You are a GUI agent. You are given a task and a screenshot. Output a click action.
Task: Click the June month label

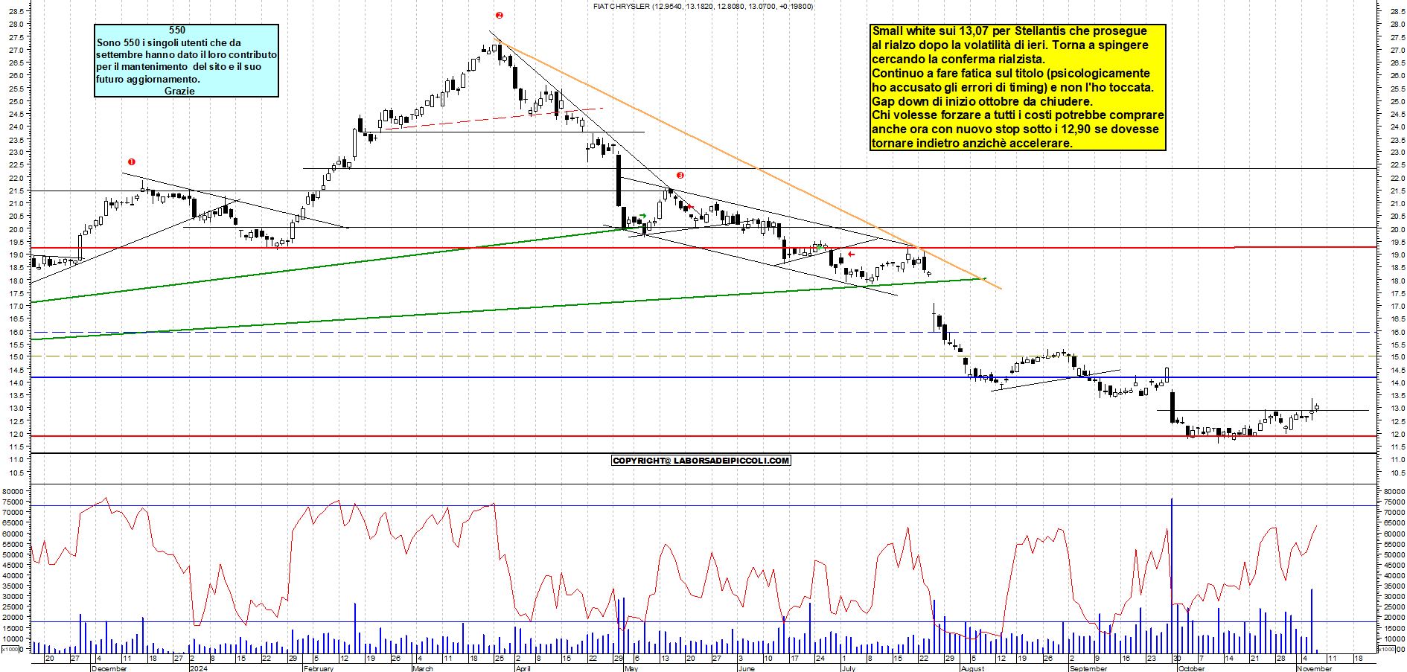click(x=746, y=668)
